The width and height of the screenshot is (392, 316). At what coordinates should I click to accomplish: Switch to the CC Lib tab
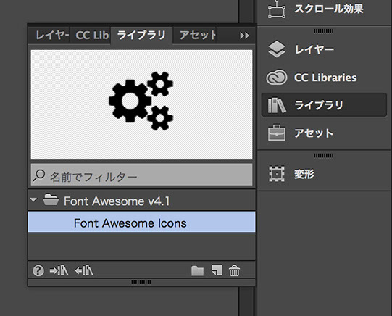[90, 36]
